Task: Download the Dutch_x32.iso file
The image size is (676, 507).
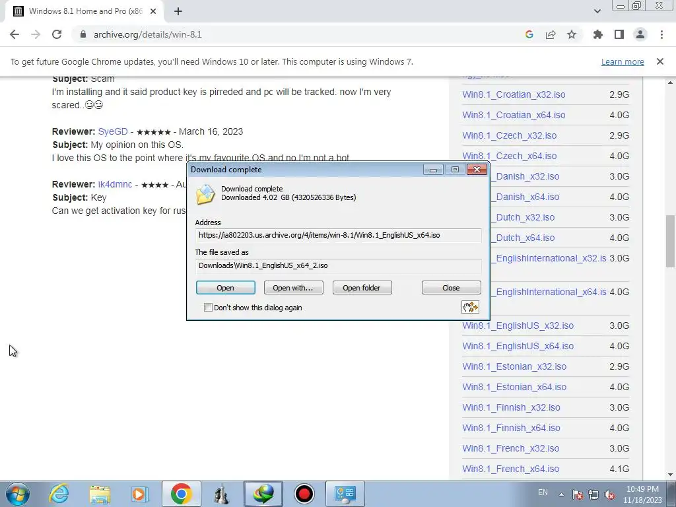Action: [523, 217]
